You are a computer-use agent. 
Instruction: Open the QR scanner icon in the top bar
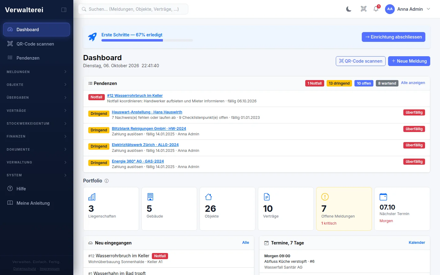coord(364,9)
